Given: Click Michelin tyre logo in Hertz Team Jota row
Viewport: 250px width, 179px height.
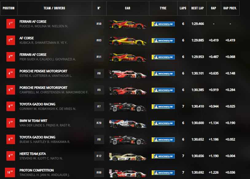Looking at the screenshot, I should tap(163, 156).
